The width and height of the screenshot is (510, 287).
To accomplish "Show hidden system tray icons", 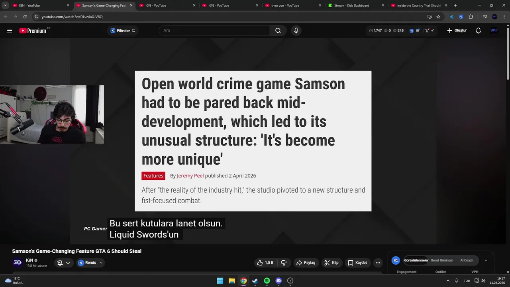I will point(448,281).
